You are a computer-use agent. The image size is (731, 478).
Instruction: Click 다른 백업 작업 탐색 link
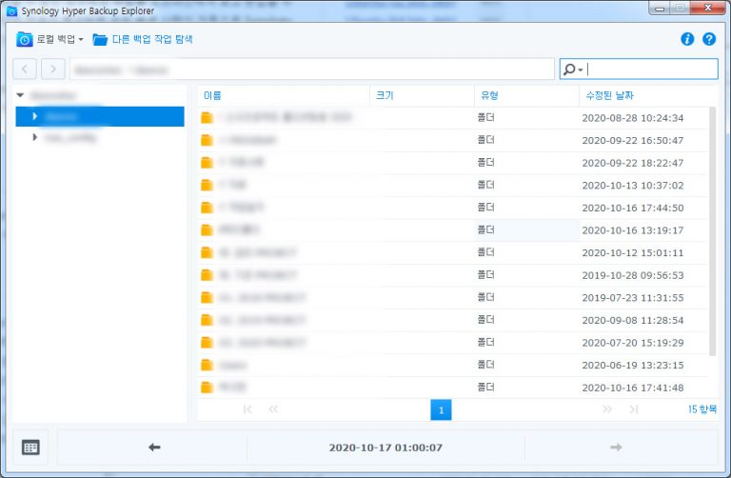pyautogui.click(x=152, y=39)
